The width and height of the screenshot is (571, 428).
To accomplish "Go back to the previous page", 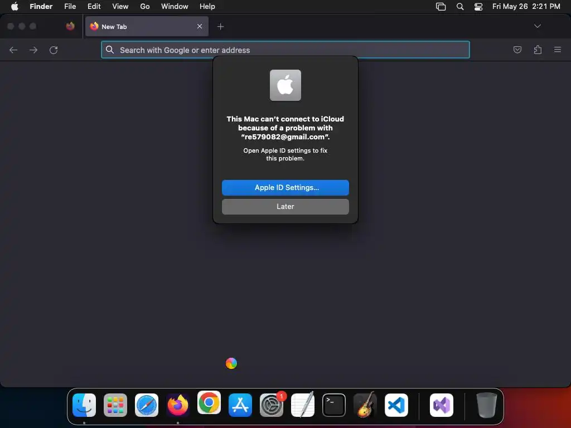I will pyautogui.click(x=13, y=50).
